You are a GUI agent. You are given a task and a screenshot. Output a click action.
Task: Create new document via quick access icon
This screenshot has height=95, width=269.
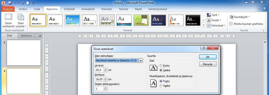tap(28, 3)
